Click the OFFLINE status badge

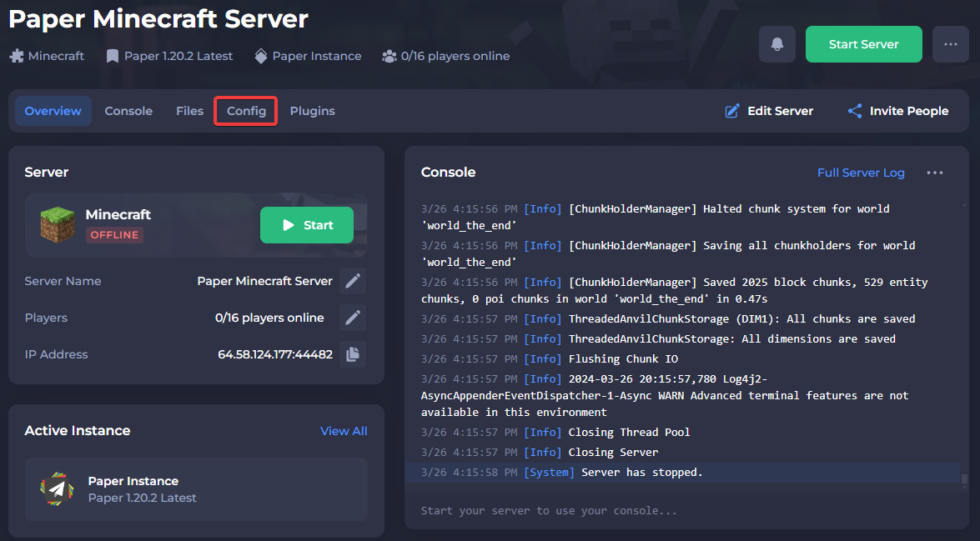114,235
